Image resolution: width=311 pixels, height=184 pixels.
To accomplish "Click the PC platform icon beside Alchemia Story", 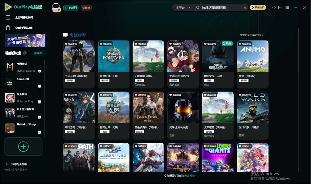I will pos(39,102).
